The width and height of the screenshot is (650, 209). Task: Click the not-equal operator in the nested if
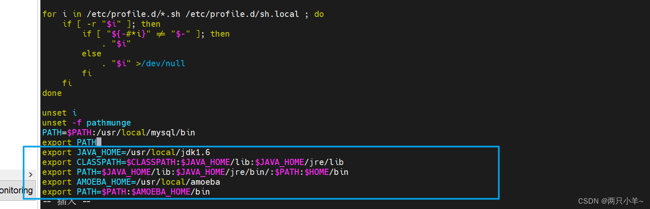click(x=161, y=34)
